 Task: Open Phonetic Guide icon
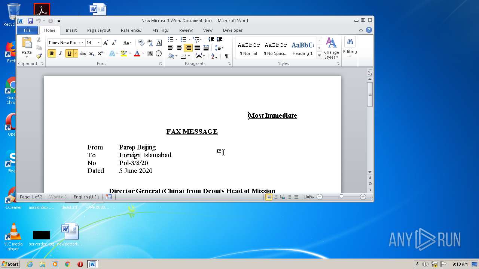tap(150, 43)
